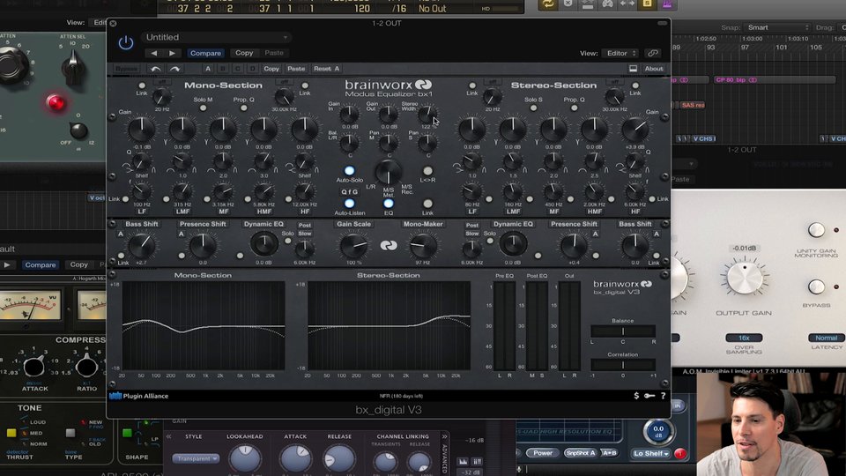Toggle Stereo-Section Prop. Q
The width and height of the screenshot is (846, 476).
574,108
